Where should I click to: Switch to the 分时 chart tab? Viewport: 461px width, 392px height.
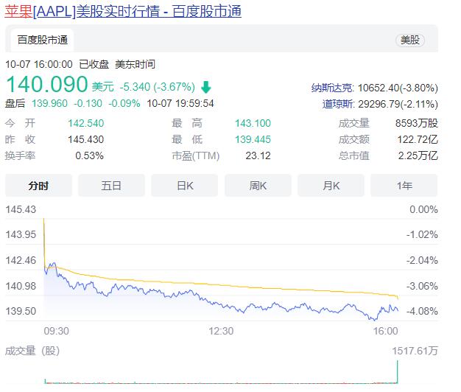click(x=38, y=186)
